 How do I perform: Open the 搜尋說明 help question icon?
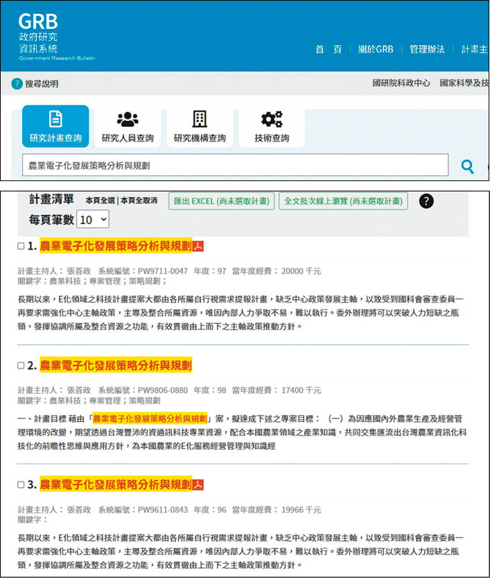point(17,84)
